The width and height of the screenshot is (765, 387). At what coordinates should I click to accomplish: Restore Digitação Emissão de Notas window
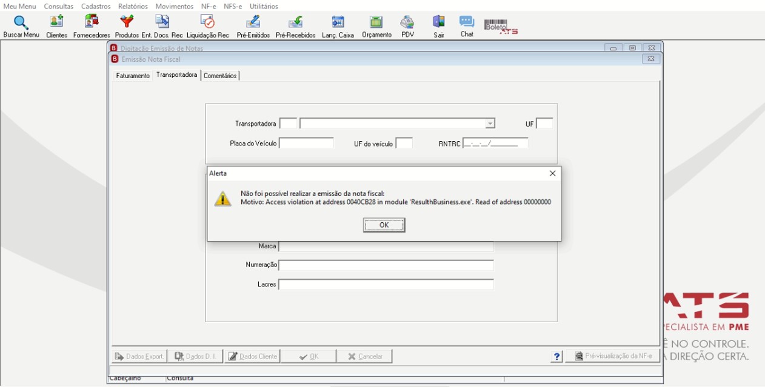(632, 48)
